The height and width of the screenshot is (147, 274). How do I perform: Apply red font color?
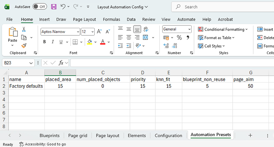click(103, 42)
